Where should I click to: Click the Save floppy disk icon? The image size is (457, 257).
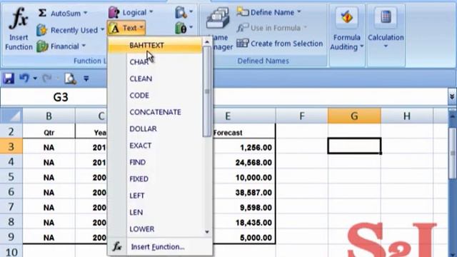coord(9,79)
